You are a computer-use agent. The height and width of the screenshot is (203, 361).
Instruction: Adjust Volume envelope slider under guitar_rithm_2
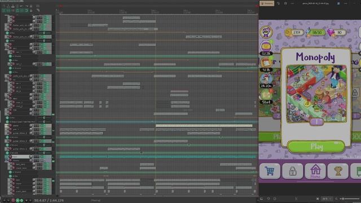click(44, 153)
